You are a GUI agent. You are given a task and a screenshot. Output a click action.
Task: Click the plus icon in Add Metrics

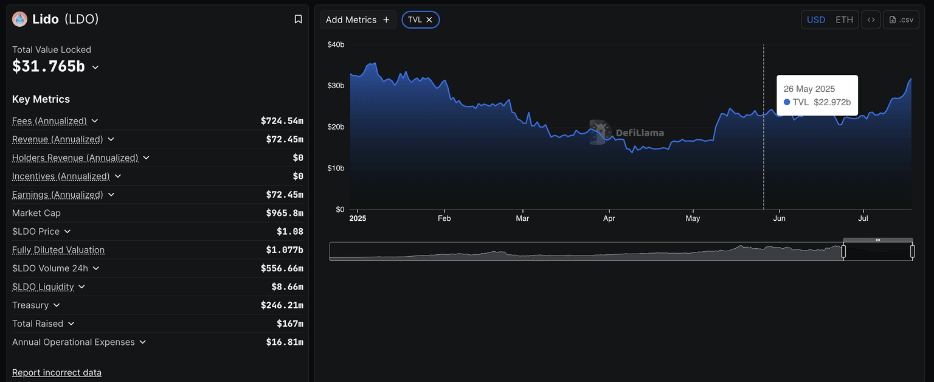386,19
